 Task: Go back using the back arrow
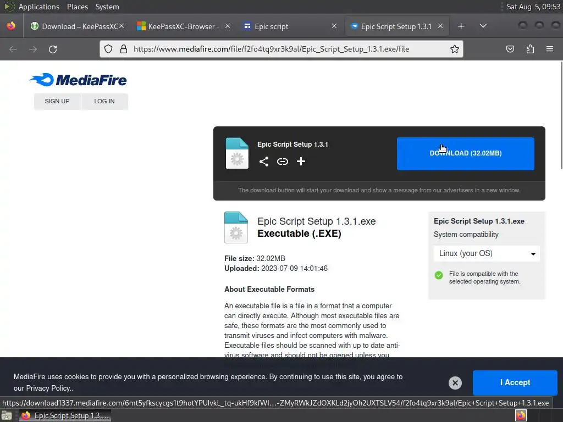(x=13, y=49)
